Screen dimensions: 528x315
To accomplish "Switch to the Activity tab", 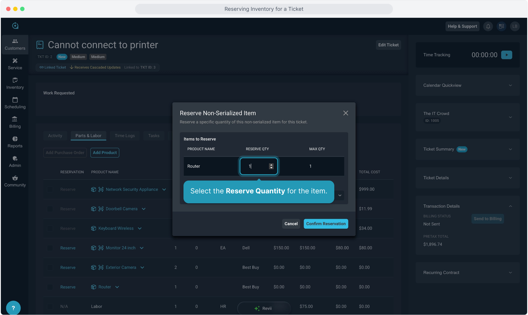I will coord(55,136).
